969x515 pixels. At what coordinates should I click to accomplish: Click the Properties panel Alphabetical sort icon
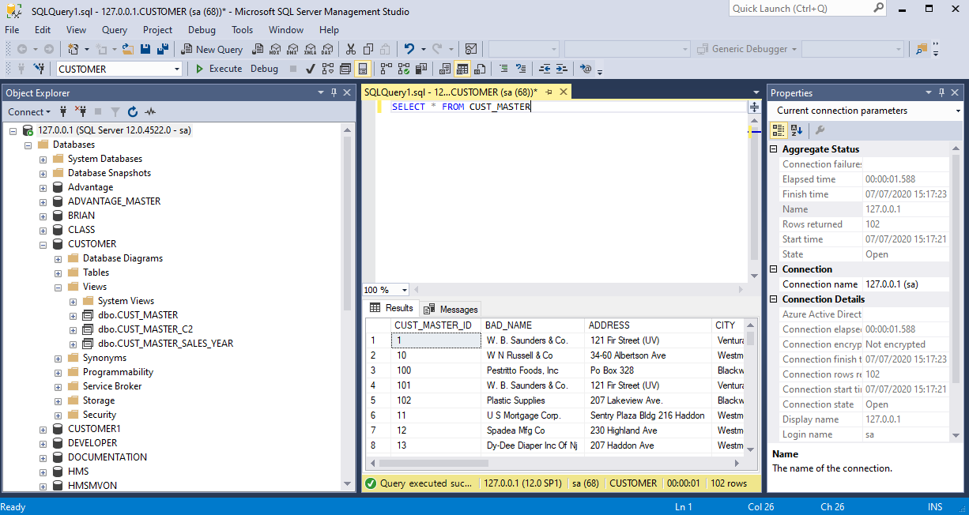pos(797,130)
